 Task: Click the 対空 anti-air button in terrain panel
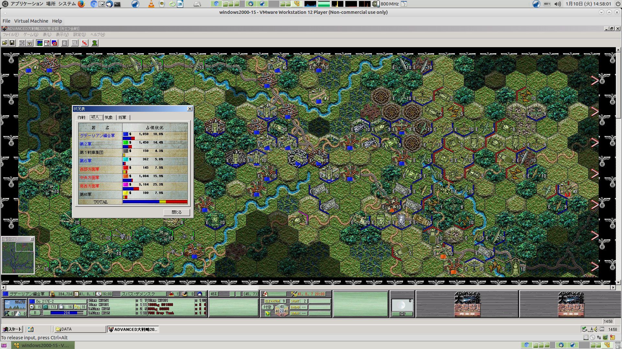(267, 307)
